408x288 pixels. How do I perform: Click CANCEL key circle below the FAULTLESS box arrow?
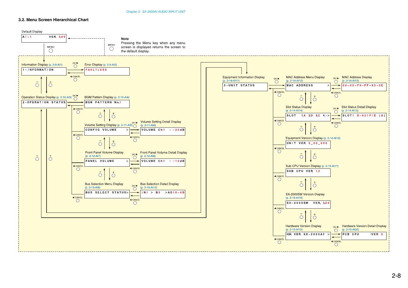click(75, 80)
